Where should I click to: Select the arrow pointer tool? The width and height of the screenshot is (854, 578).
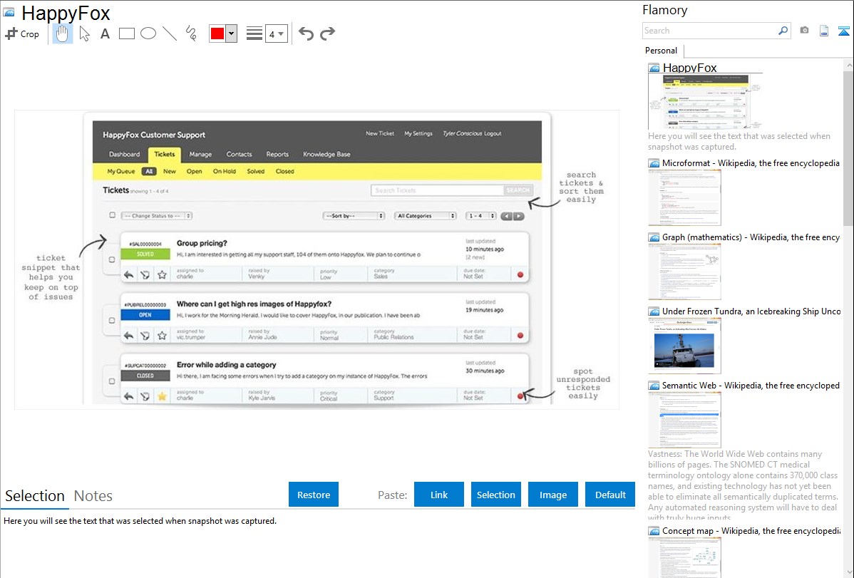tap(84, 33)
